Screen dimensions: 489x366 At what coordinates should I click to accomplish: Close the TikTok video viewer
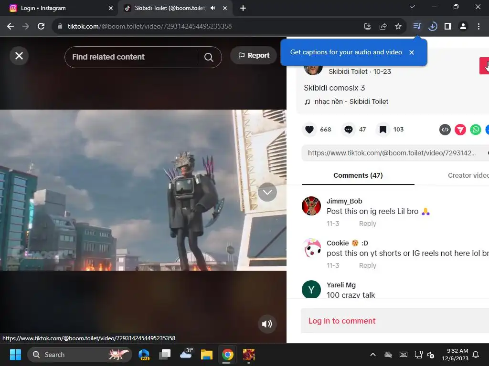coord(19,56)
